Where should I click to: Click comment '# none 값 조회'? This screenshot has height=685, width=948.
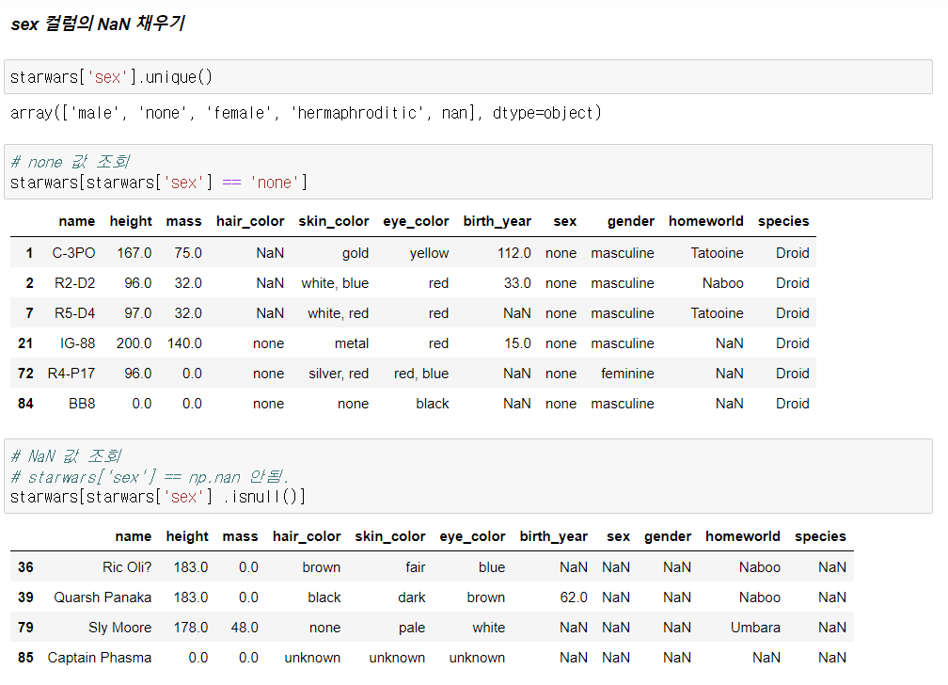[71, 162]
